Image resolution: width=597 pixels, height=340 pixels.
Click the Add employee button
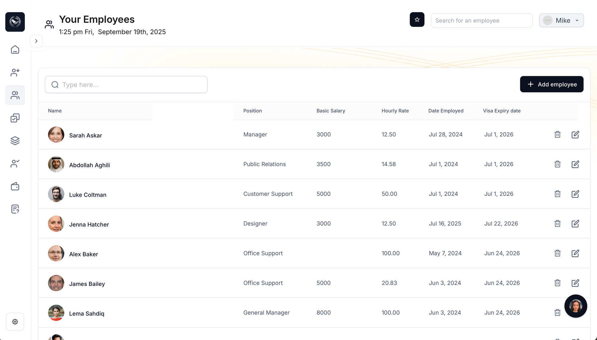point(551,84)
